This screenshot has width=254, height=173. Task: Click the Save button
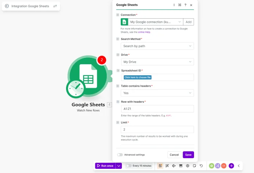(x=188, y=155)
